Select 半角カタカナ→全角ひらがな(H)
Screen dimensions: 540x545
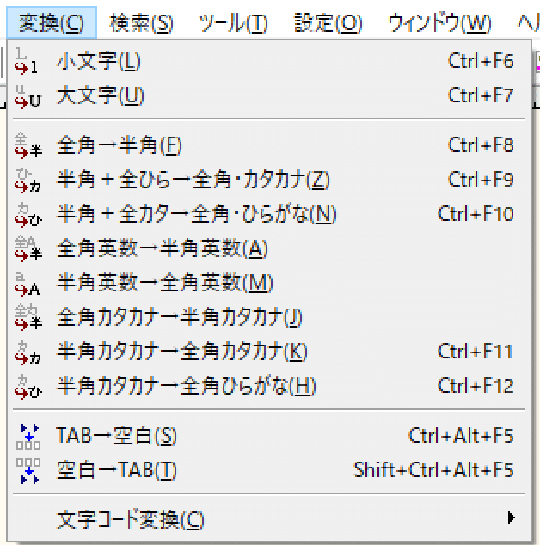tap(269, 386)
